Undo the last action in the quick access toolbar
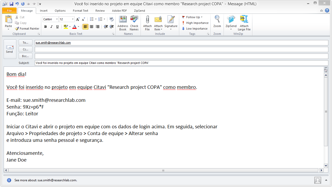Screen dimensions: 332x187 click(17, 4)
